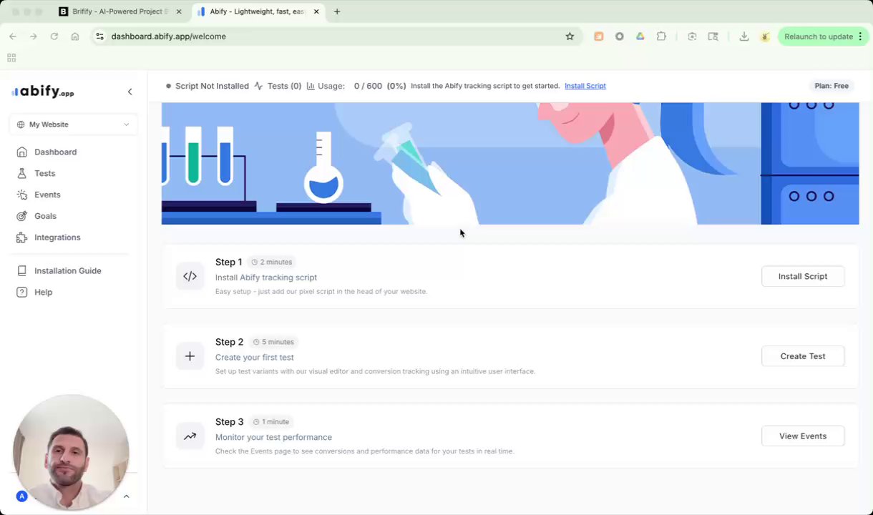Screen dimensions: 873x515
Task: Click the Tests activity pulse icon in header
Action: (258, 86)
